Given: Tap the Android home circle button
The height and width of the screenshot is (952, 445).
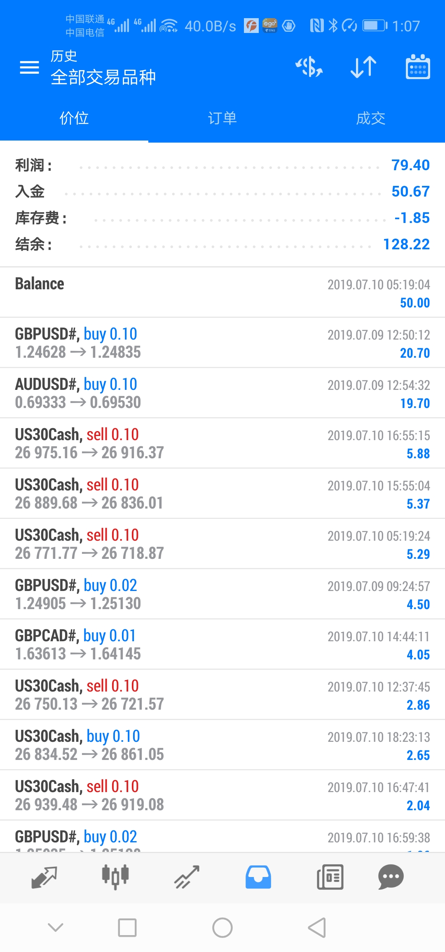Looking at the screenshot, I should [x=222, y=928].
